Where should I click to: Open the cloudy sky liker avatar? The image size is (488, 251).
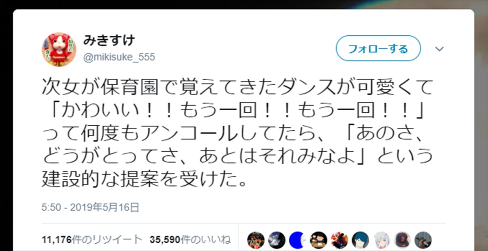[277, 240]
